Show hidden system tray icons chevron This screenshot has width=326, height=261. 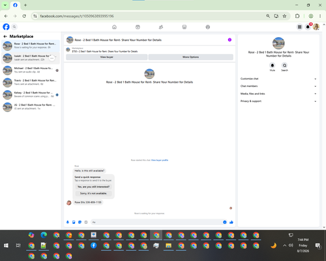(x=284, y=245)
